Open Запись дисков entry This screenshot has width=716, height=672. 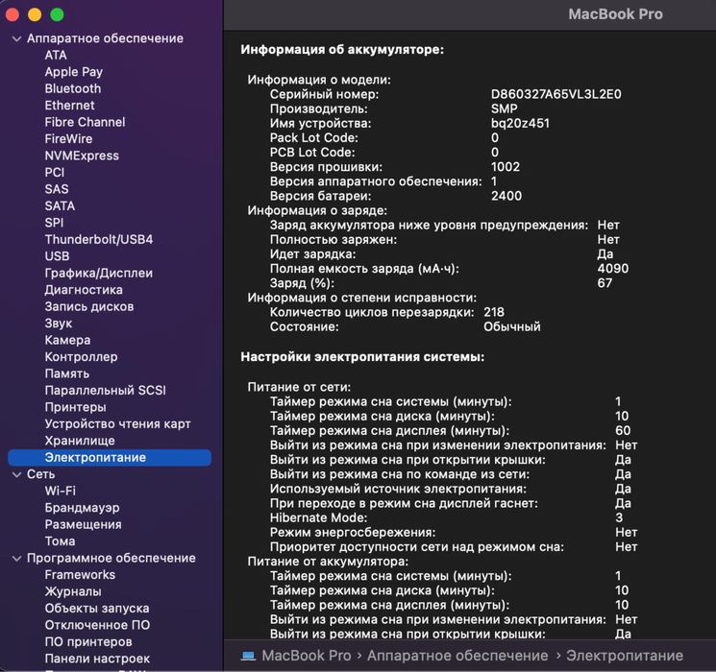pyautogui.click(x=89, y=306)
